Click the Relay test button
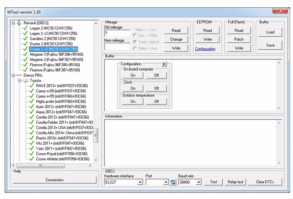Viewport: 293px width, 199px height. [x=235, y=182]
